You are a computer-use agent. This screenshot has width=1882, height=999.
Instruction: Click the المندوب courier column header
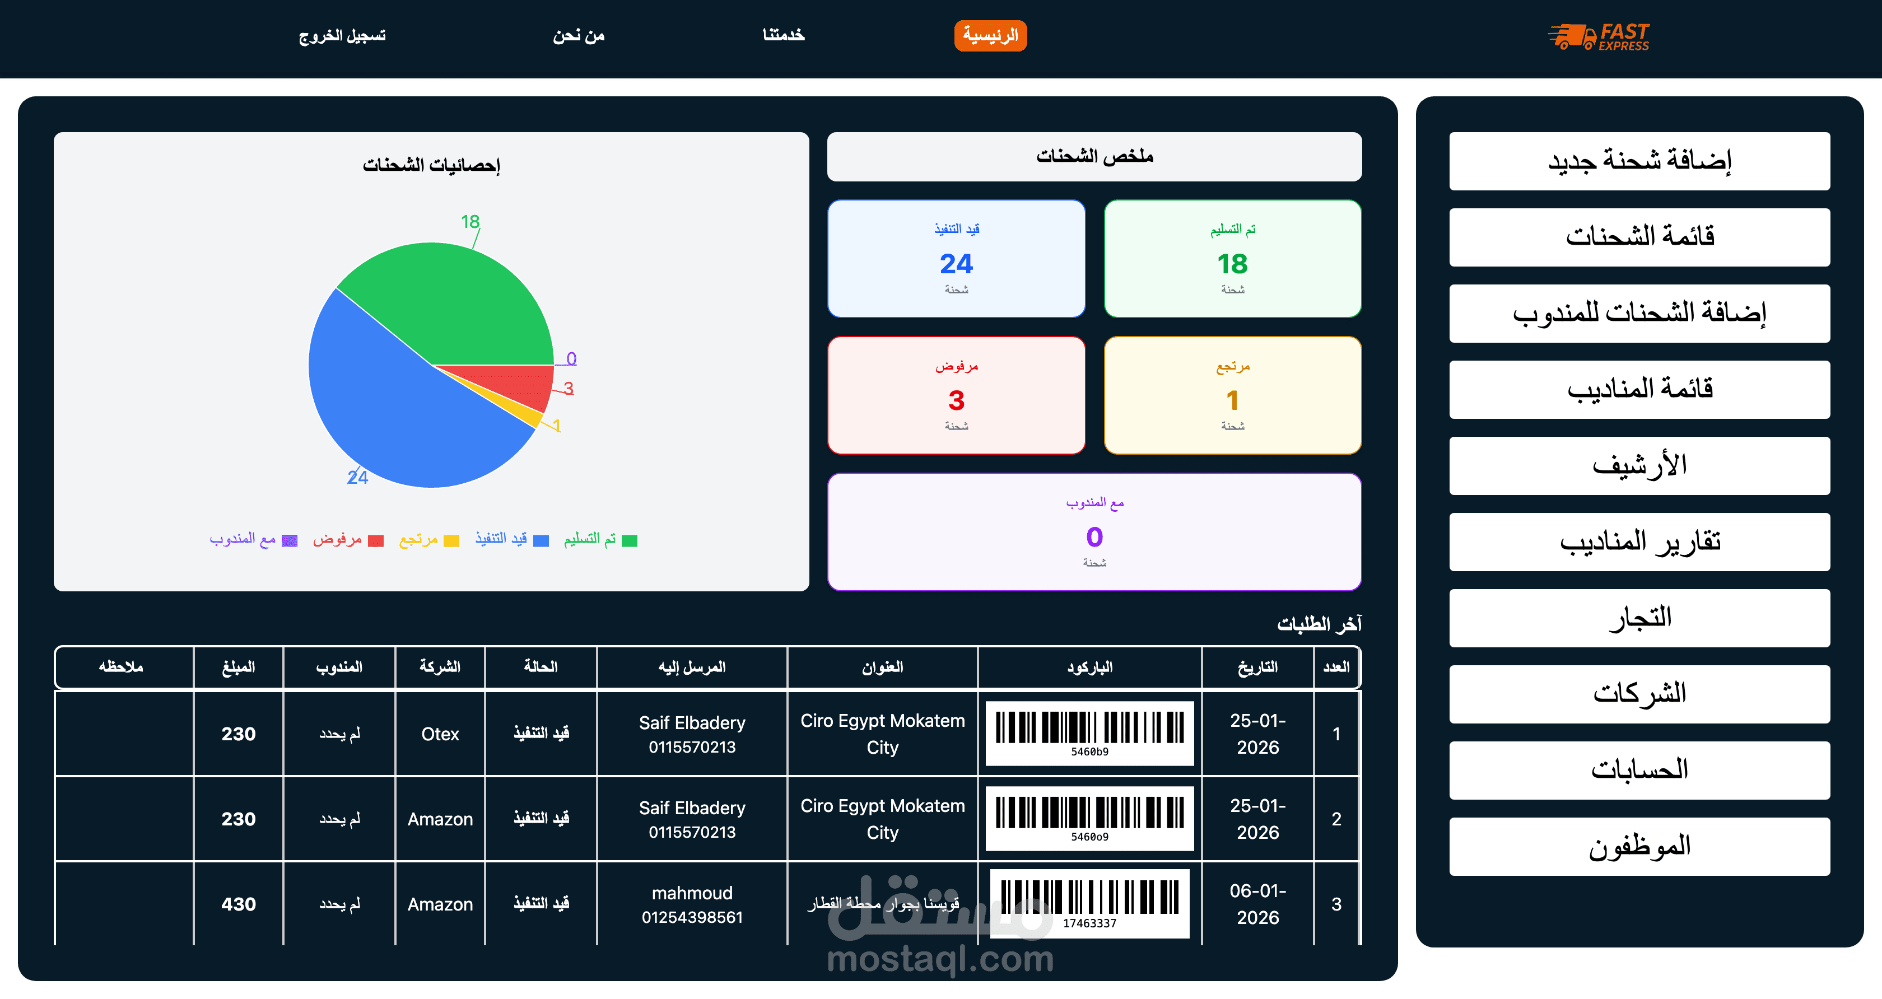(339, 667)
